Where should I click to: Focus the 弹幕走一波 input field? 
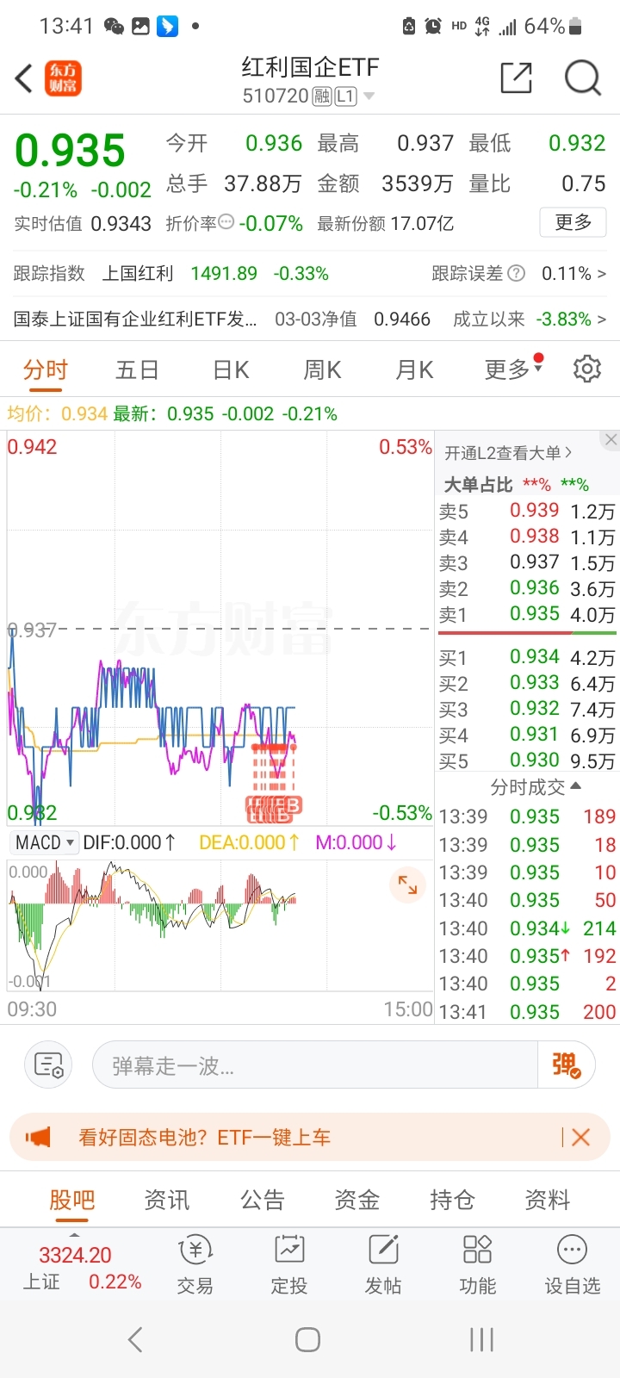pyautogui.click(x=314, y=1065)
